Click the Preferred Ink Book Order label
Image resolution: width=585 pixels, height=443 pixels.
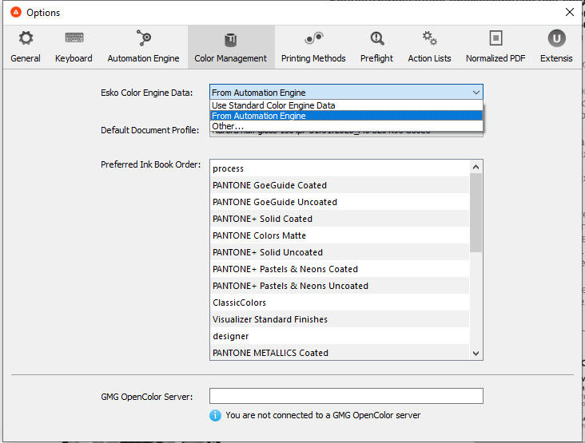pyautogui.click(x=151, y=164)
